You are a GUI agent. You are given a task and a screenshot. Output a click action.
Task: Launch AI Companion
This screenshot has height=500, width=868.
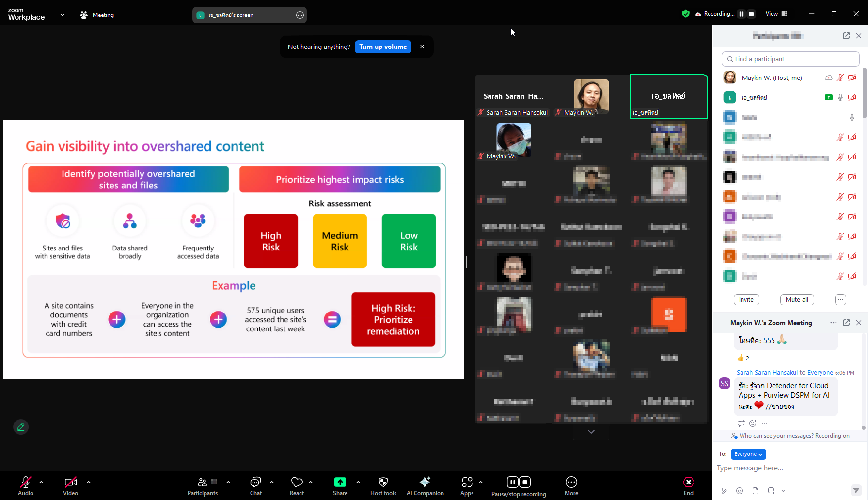coord(425,485)
